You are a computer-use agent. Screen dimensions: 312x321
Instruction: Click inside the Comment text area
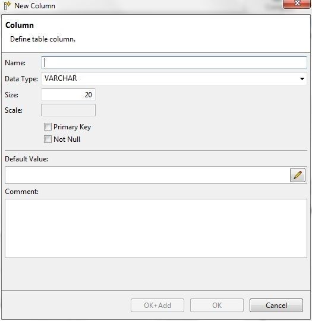pyautogui.click(x=156, y=228)
